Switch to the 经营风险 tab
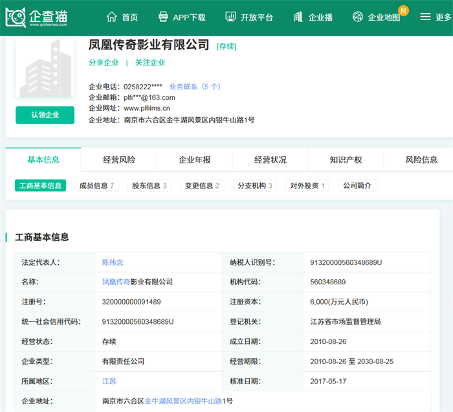 (119, 160)
